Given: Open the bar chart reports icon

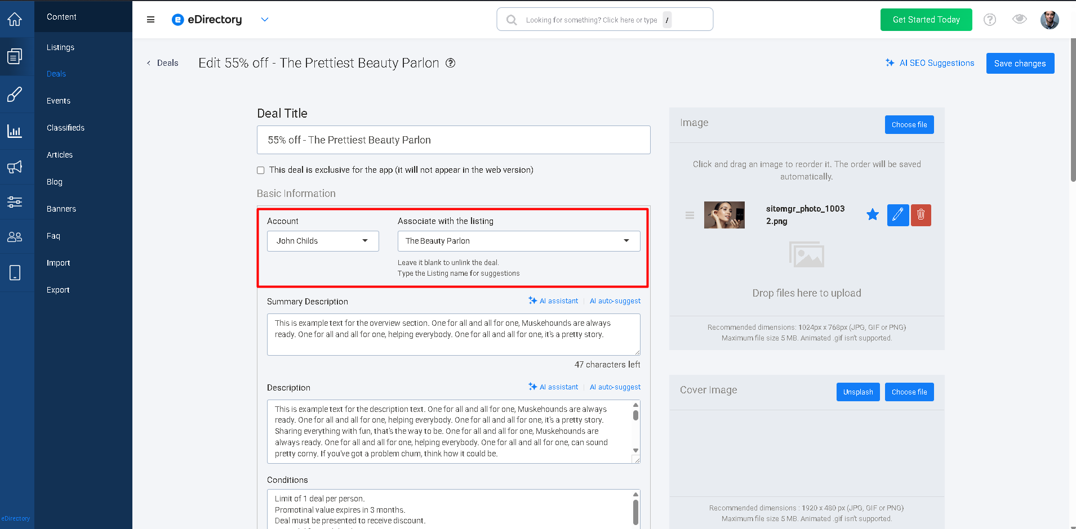Looking at the screenshot, I should pos(15,131).
